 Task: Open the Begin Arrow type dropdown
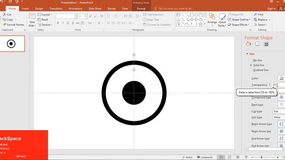click(x=281, y=124)
